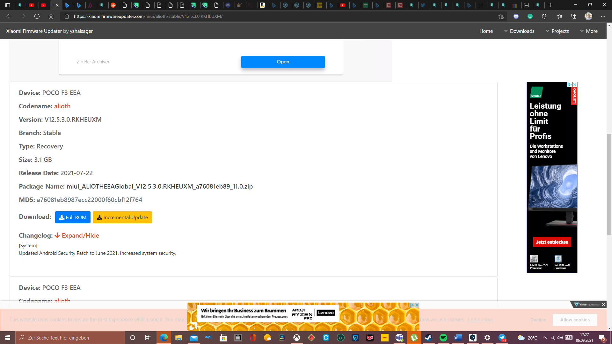Open the browser Extensions puzzle icon
This screenshot has height=344, width=612.
click(x=544, y=16)
